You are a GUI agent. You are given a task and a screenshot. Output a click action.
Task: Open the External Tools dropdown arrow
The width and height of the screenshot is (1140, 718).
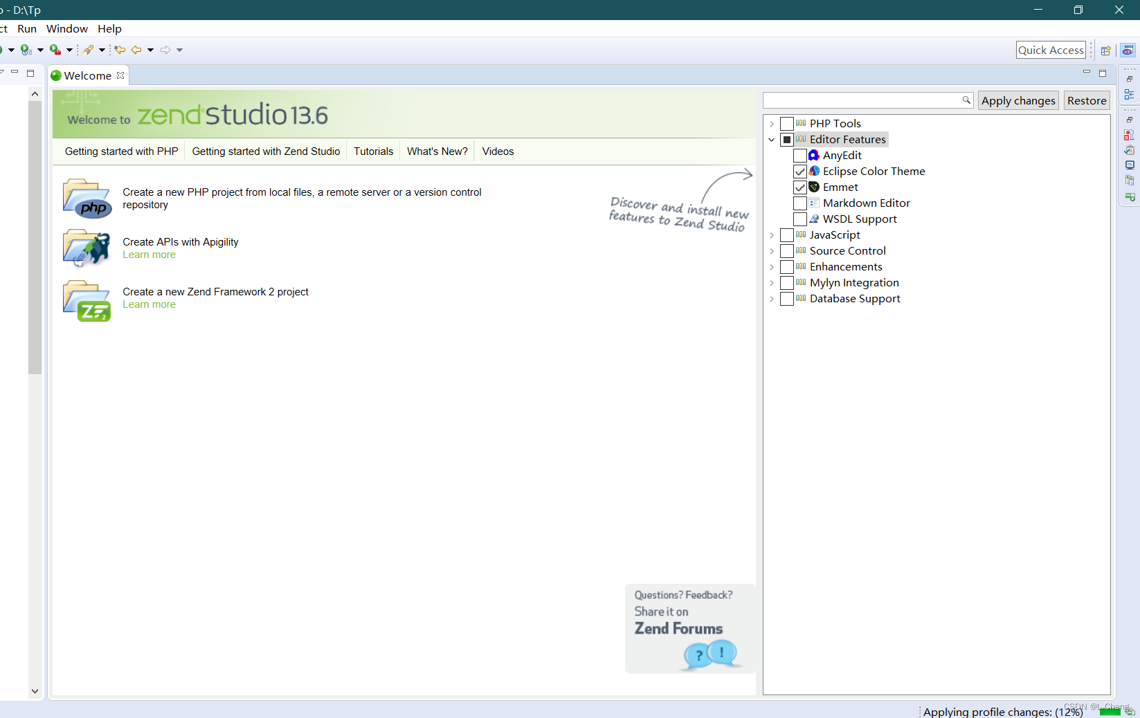click(x=69, y=50)
